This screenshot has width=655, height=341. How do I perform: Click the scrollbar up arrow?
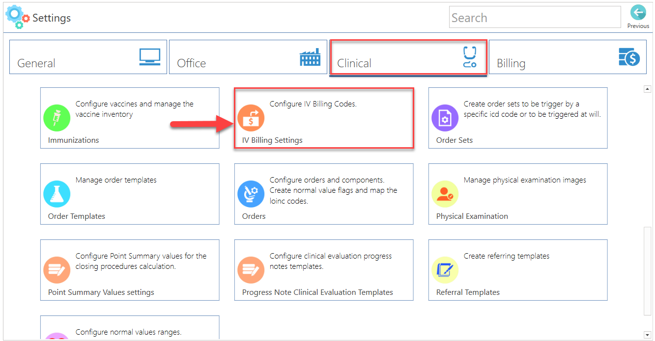point(648,89)
